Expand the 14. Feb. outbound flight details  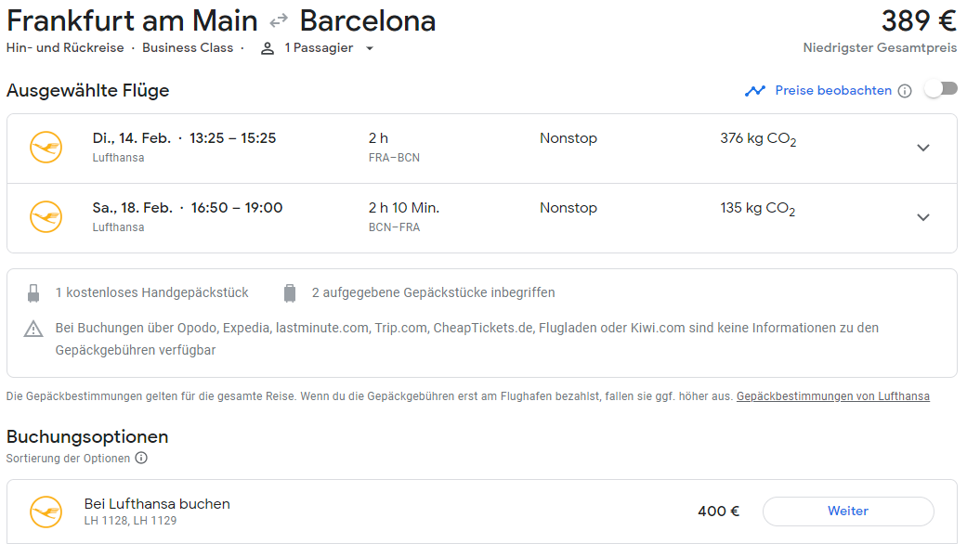922,148
